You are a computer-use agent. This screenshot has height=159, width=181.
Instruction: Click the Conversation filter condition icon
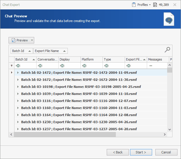40,66
